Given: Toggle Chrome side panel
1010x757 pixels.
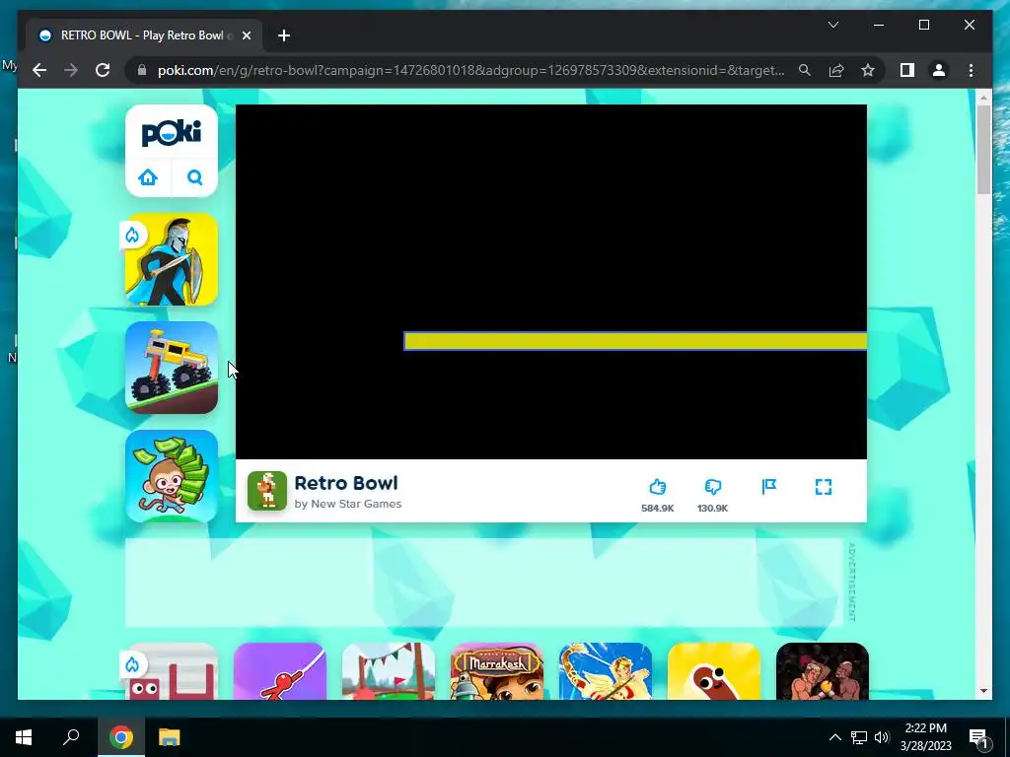Looking at the screenshot, I should click(x=907, y=70).
